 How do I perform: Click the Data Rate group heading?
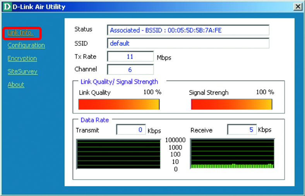[x=95, y=120]
